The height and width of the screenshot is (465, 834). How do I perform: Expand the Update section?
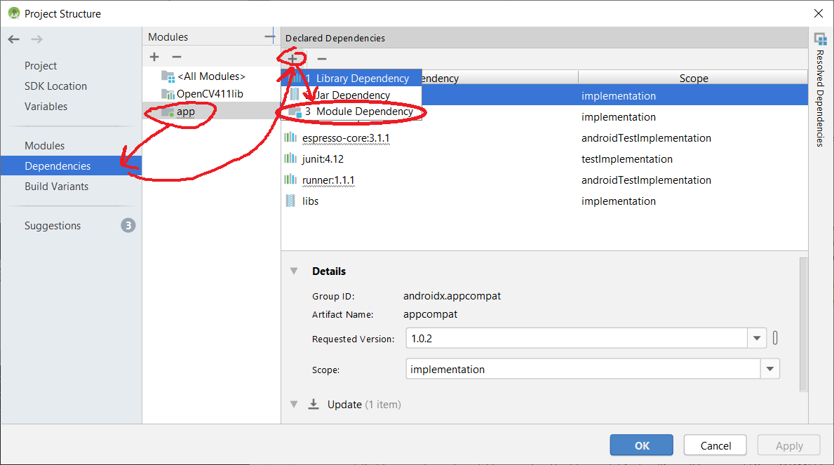pos(294,404)
